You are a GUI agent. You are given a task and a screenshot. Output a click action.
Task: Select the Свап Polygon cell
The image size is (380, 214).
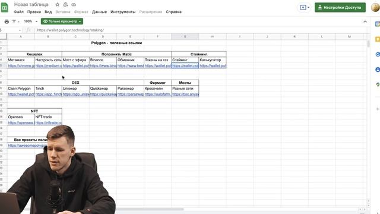(x=21, y=89)
